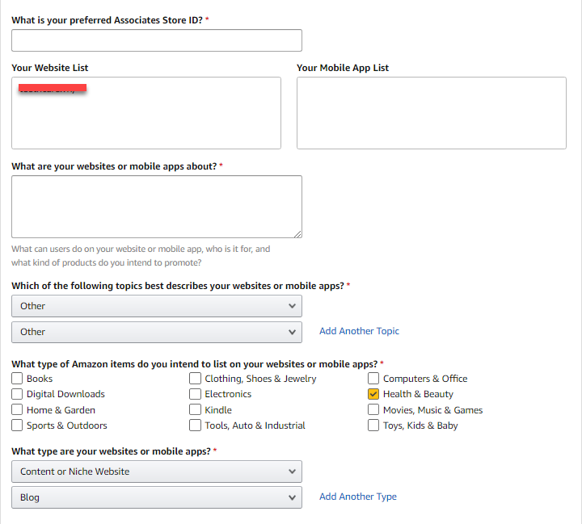582x524 pixels.
Task: Uncheck the Health & Beauty checkbox
Action: click(373, 394)
